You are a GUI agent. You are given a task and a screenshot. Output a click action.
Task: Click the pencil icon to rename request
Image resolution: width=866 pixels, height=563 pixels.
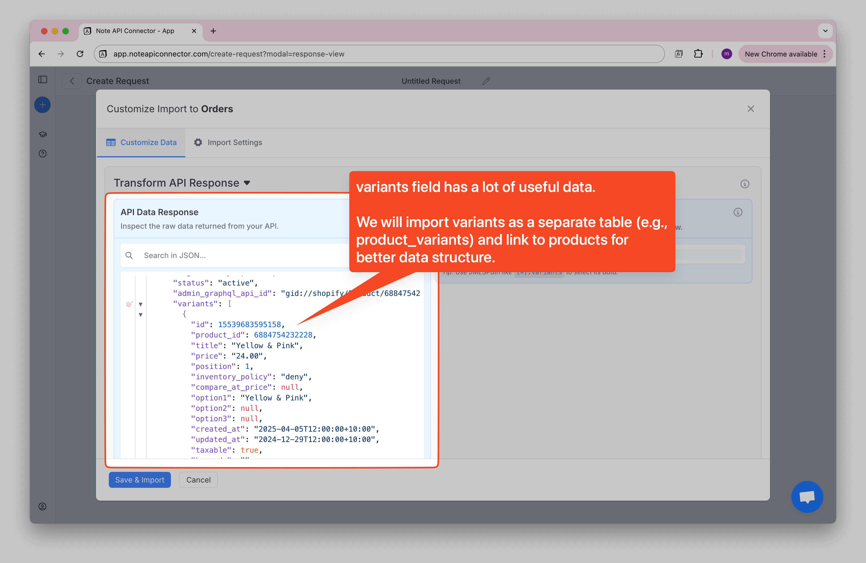[486, 81]
